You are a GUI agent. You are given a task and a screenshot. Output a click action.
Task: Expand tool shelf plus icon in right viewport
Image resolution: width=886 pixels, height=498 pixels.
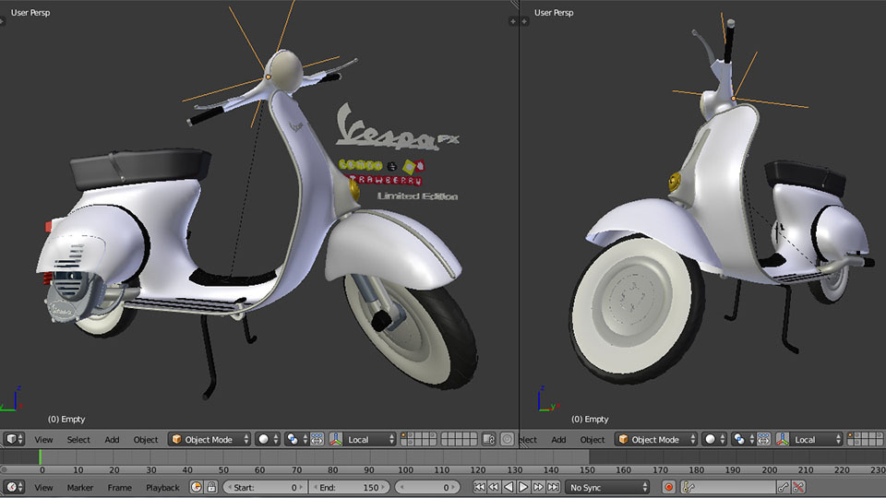click(x=524, y=21)
